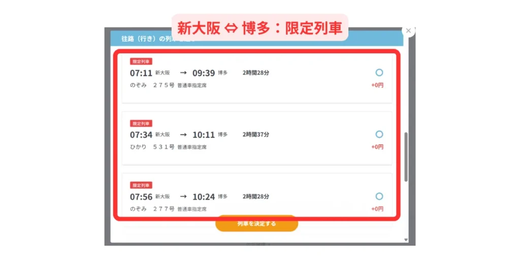
Task: Click the 限定列車 badge on the 07:11 train
Action: [141, 61]
